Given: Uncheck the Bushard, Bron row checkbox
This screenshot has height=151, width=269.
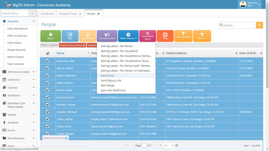Looking at the screenshot, I should tap(48, 97).
